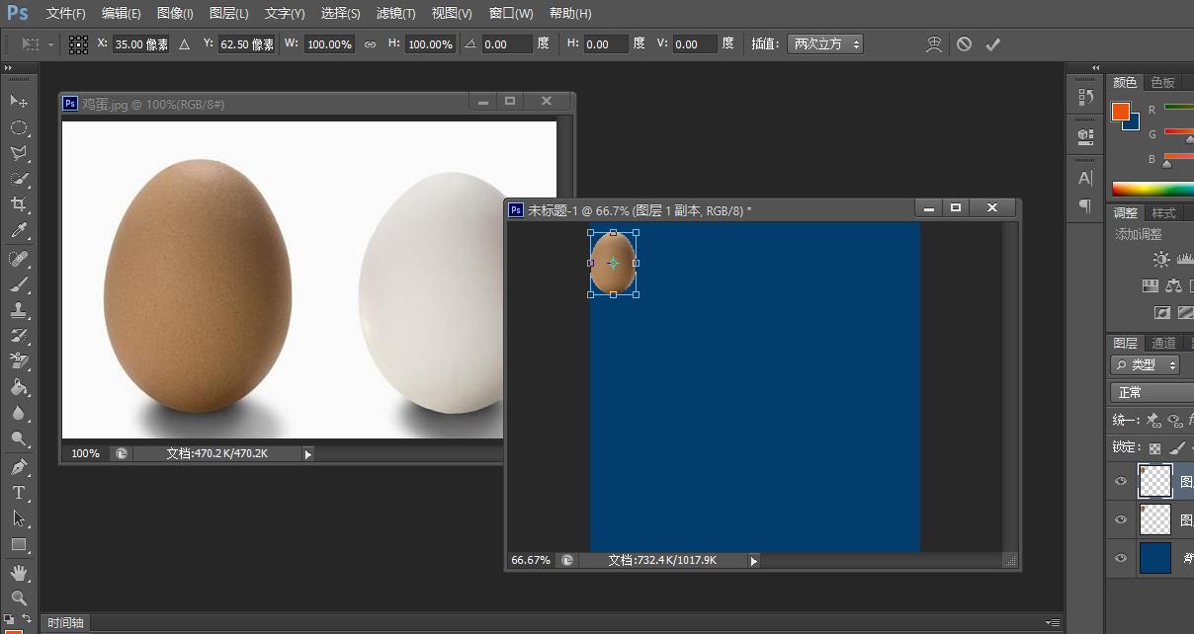Select the Crop tool
Screen dimensions: 1194x634
[19, 204]
